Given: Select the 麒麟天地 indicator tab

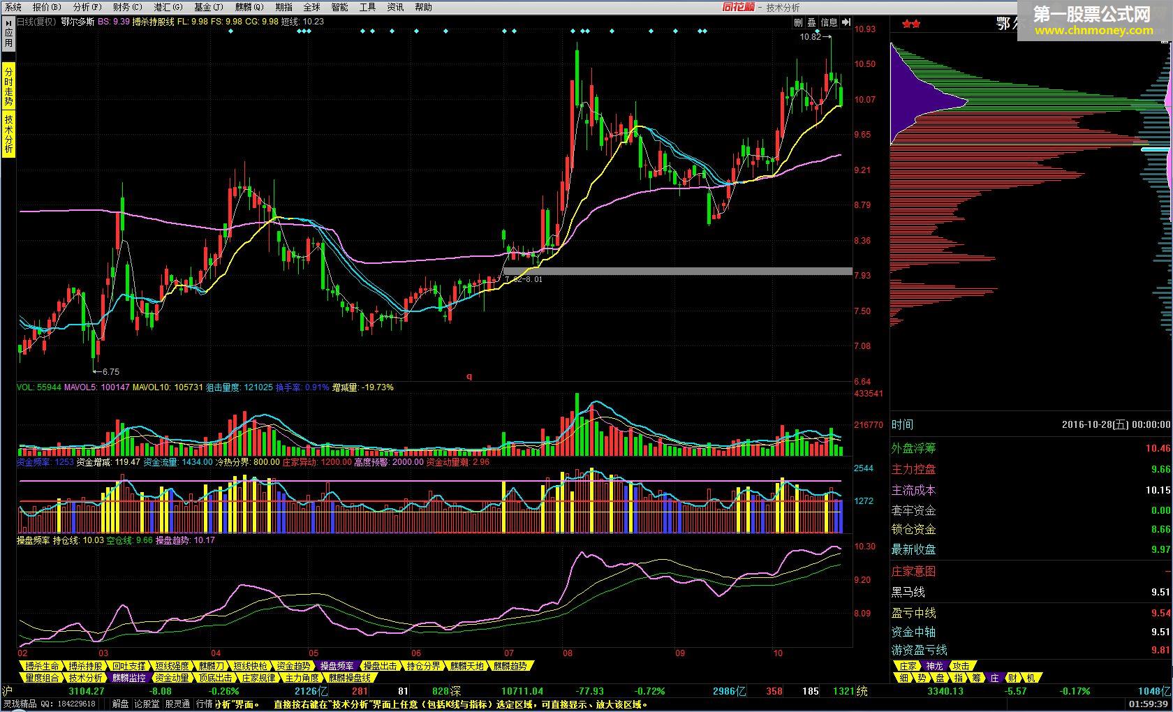Looking at the screenshot, I should tap(466, 666).
